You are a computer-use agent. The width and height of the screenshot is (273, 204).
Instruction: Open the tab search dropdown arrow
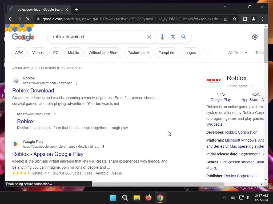click(x=225, y=7)
